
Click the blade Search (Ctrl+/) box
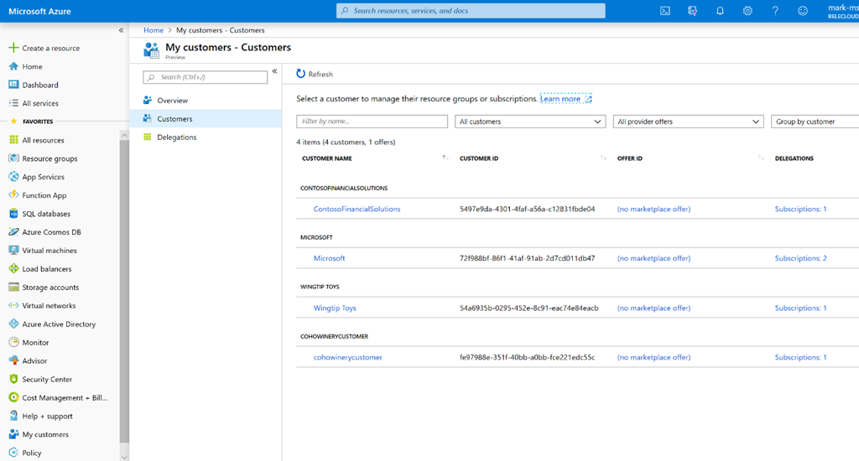tap(206, 77)
